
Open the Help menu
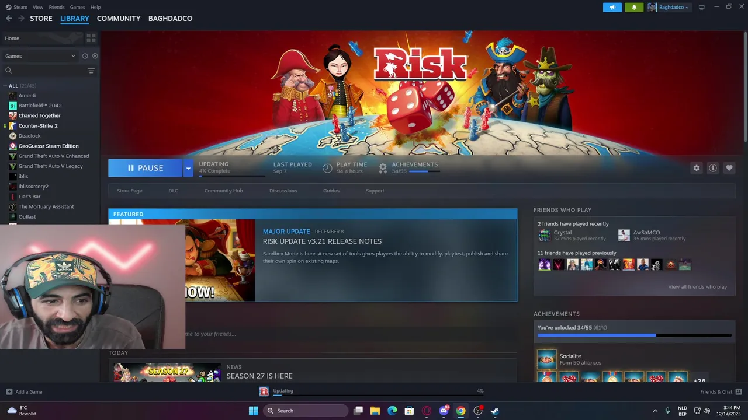(95, 7)
